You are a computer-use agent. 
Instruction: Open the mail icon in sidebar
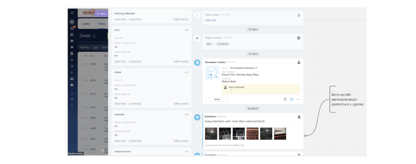pyautogui.click(x=72, y=47)
